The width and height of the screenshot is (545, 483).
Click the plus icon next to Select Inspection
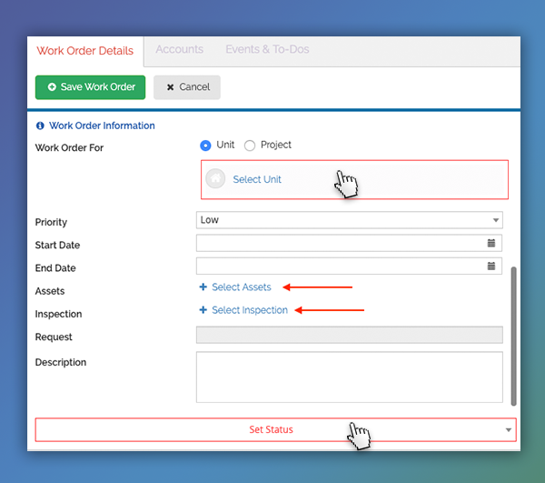203,309
